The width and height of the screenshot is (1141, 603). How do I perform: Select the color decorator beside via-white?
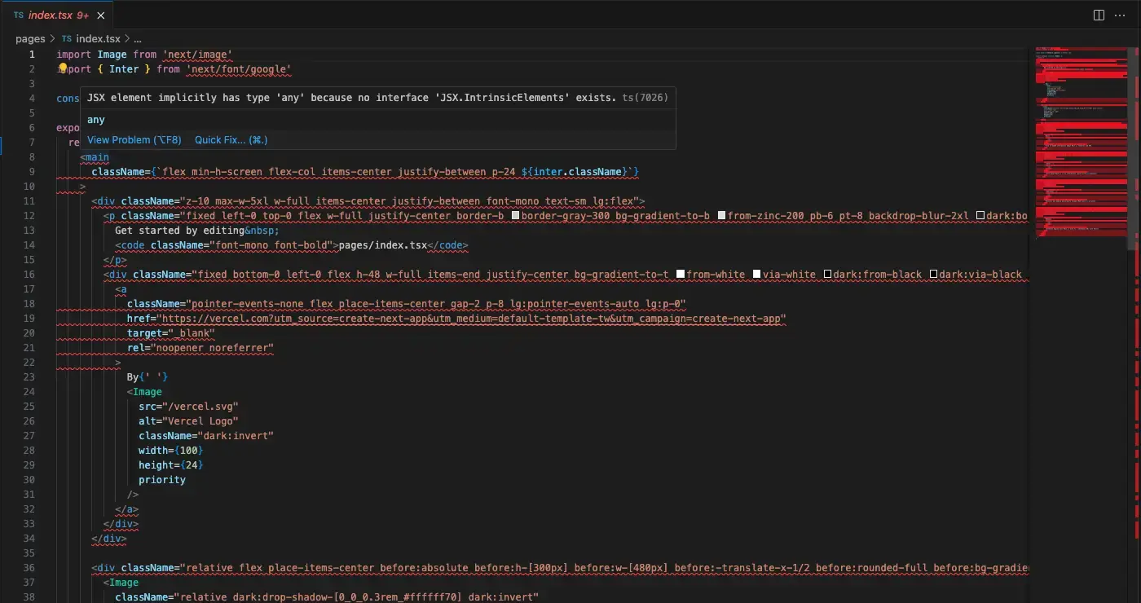[757, 275]
